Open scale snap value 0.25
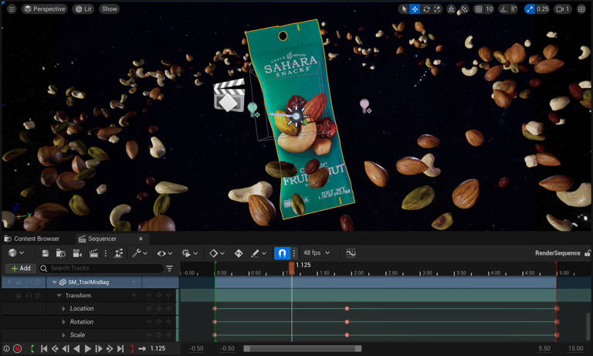This screenshot has height=356, width=593. [x=542, y=9]
